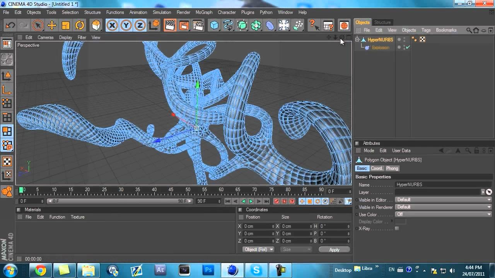Switch to Make Editable tool in left palette
This screenshot has width=495, height=278.
pyautogui.click(x=7, y=59)
